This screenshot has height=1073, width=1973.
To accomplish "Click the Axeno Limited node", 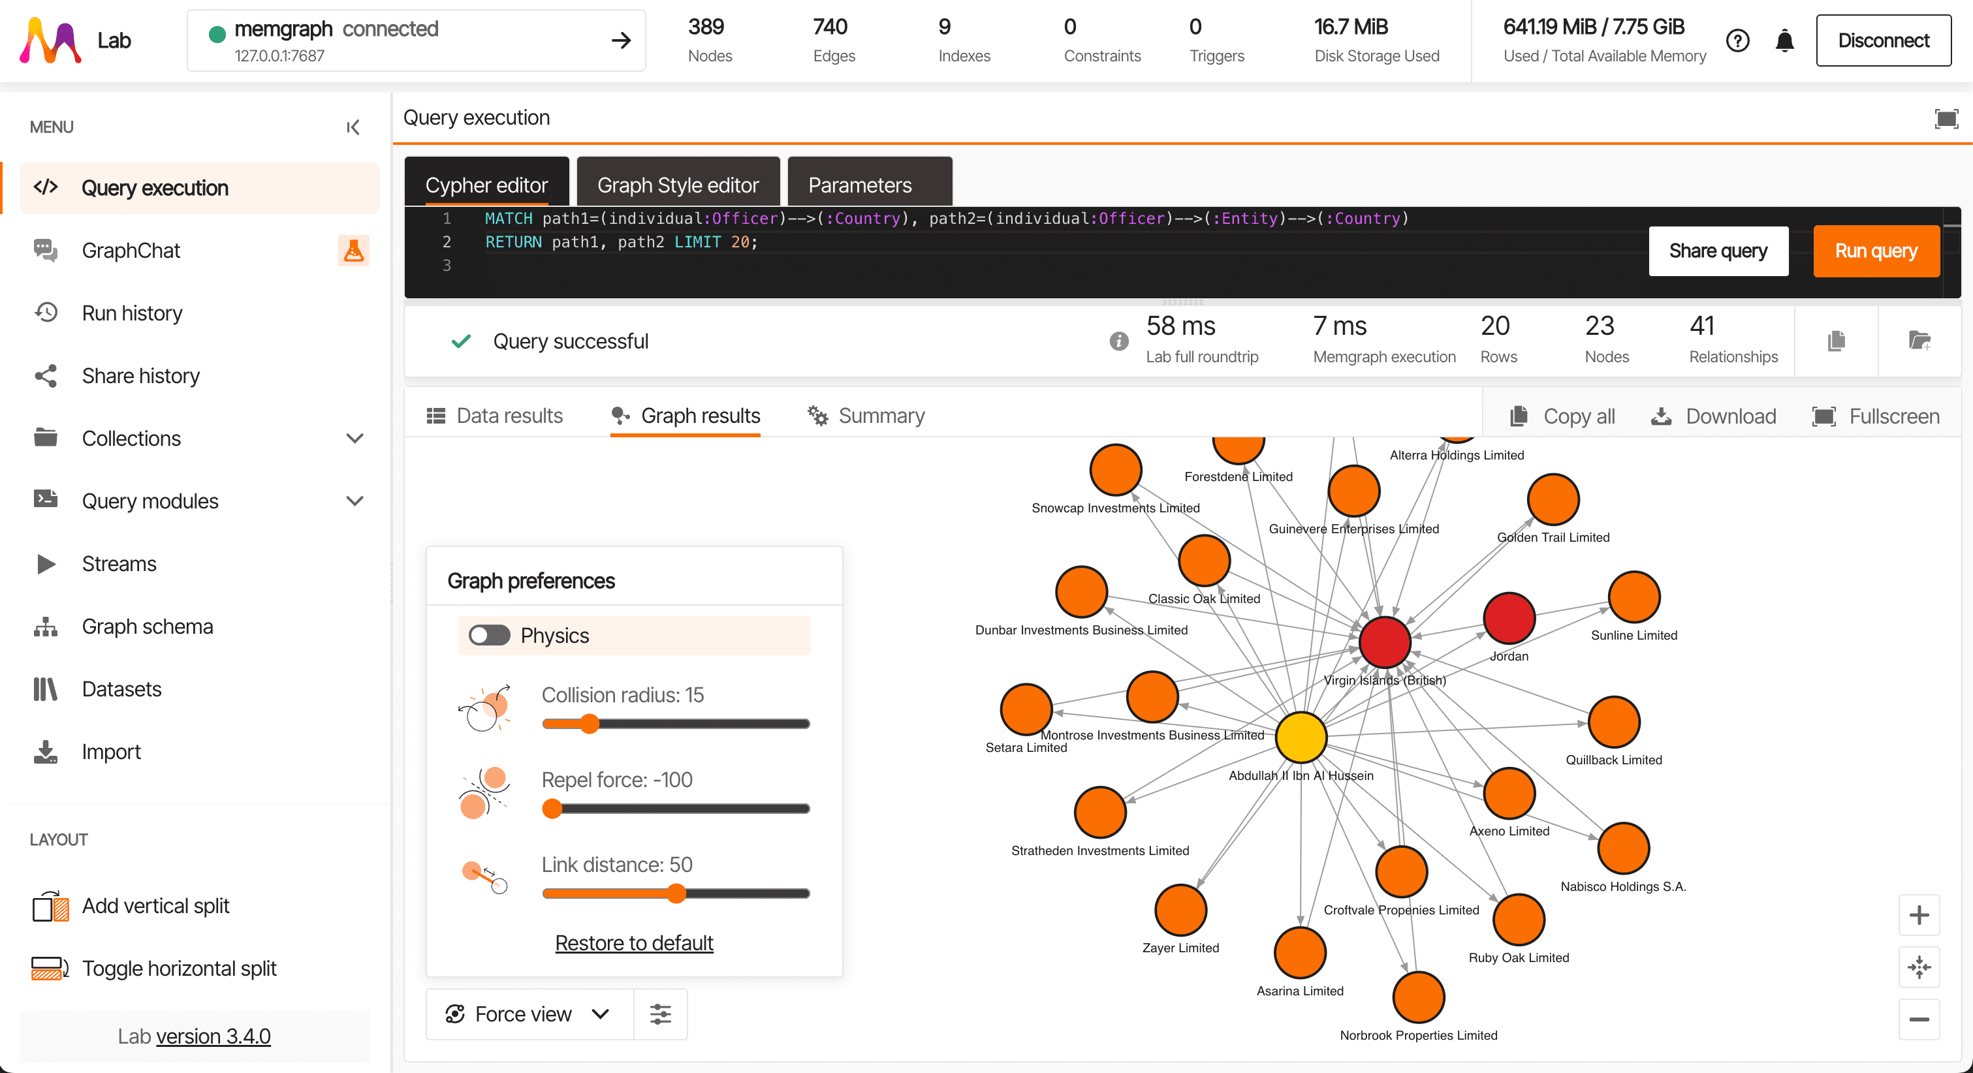I will tap(1509, 794).
